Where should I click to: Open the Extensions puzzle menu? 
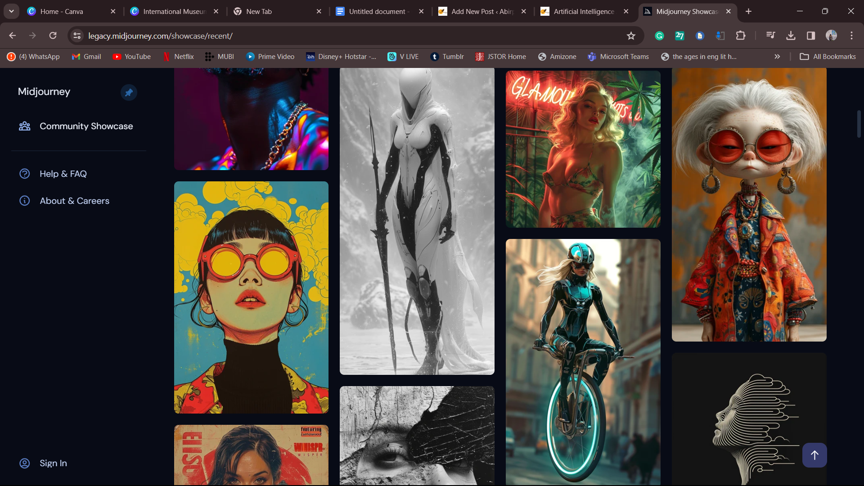pos(740,36)
